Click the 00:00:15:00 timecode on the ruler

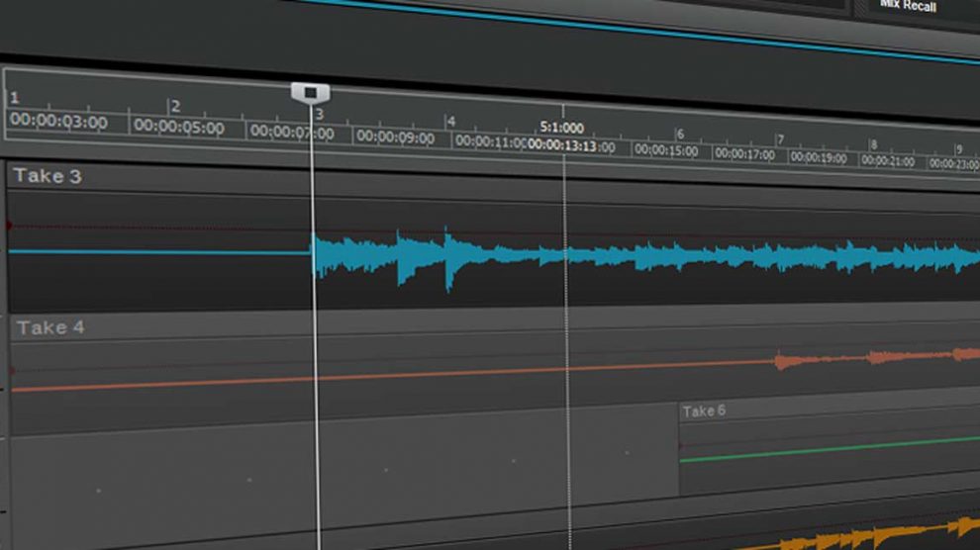(666, 150)
